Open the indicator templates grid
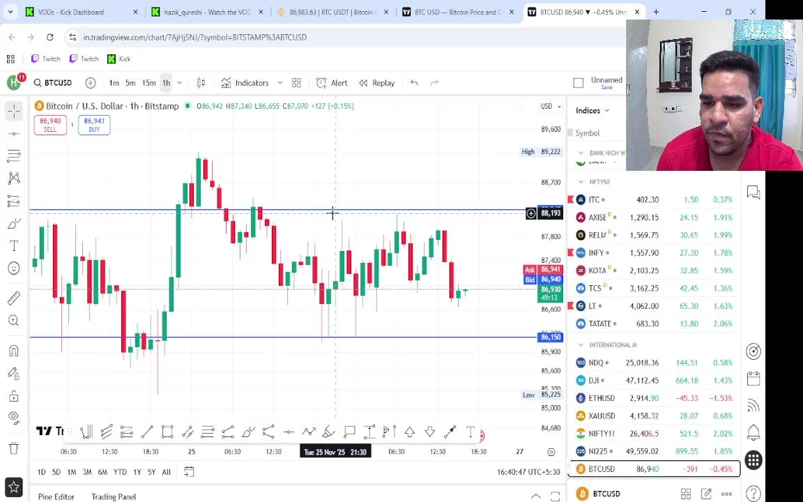The width and height of the screenshot is (803, 502). [296, 83]
